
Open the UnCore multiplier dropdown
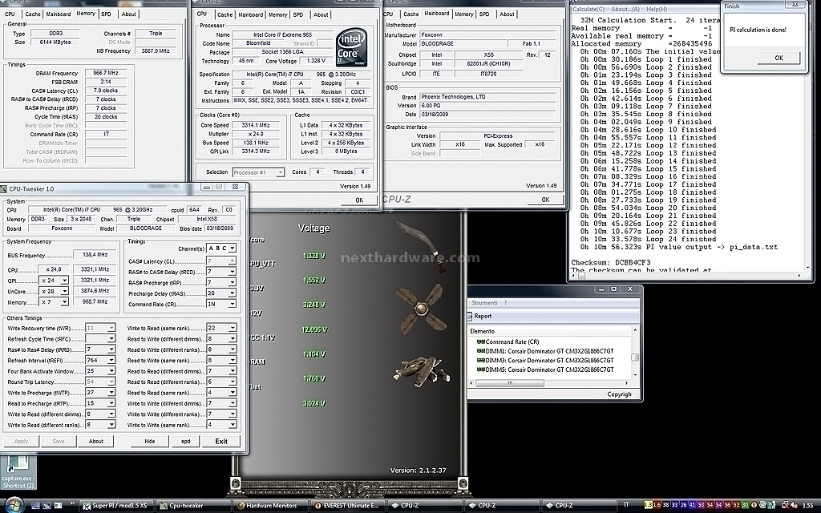coord(54,291)
